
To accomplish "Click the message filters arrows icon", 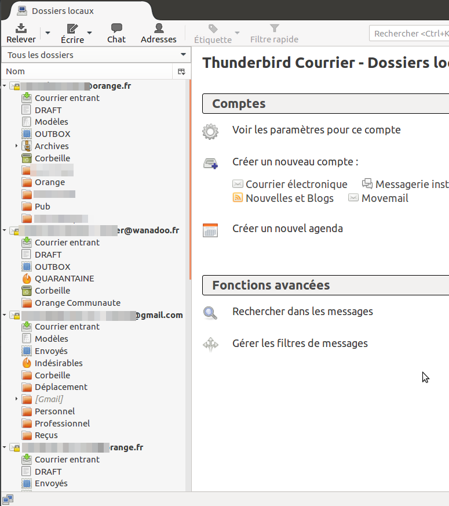I will coord(210,344).
